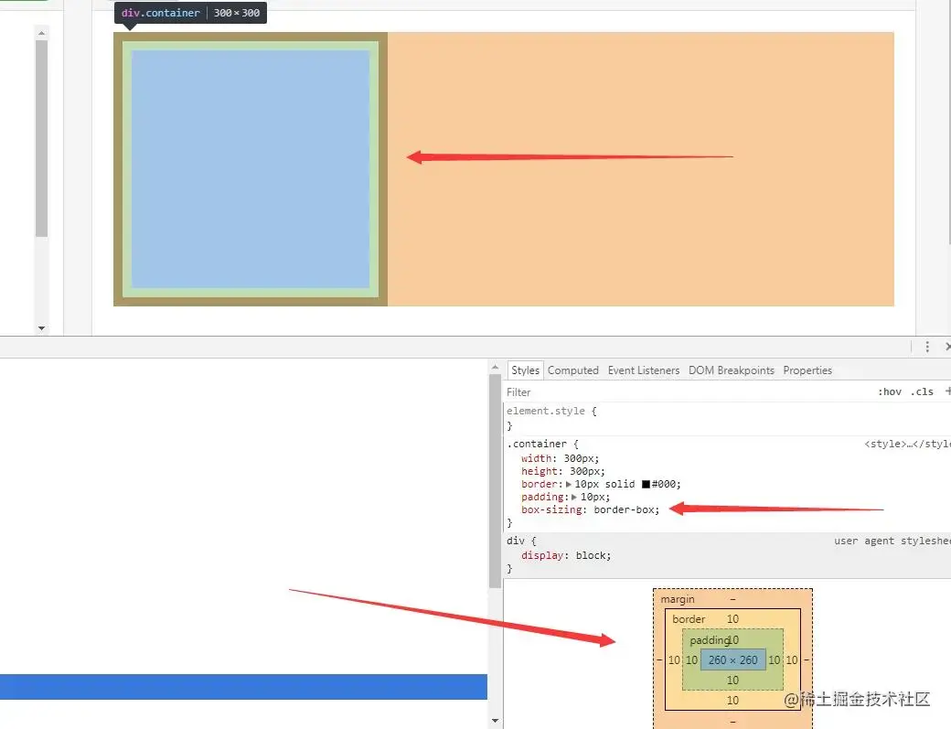This screenshot has height=729, width=951.
Task: Click the '260 × 260' content box
Action: (x=732, y=659)
